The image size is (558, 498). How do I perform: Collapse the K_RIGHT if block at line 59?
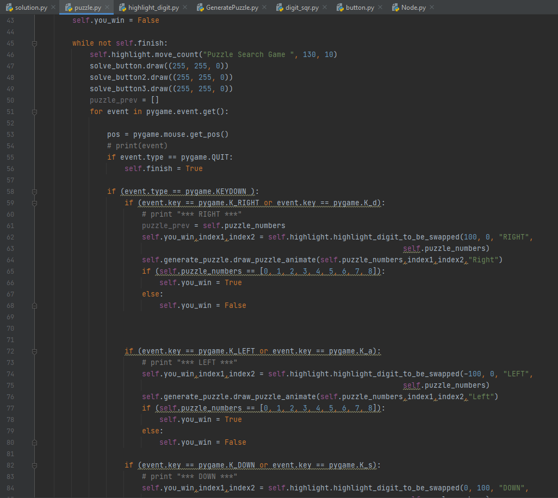click(x=34, y=203)
